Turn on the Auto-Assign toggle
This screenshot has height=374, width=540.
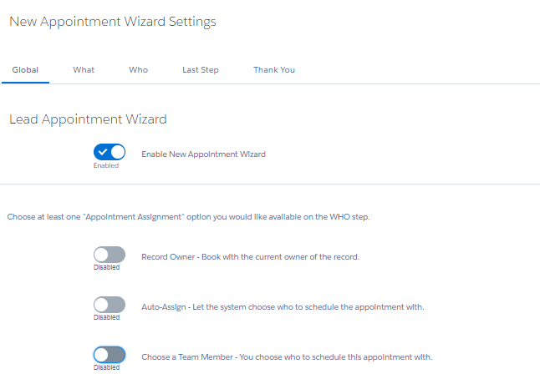pos(110,305)
